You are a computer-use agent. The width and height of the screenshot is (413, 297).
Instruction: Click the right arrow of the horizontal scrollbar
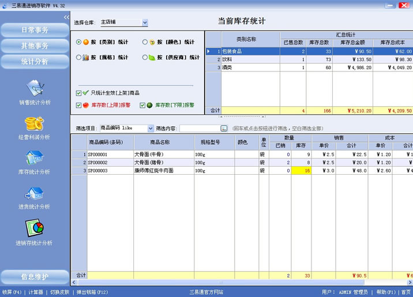click(410, 283)
